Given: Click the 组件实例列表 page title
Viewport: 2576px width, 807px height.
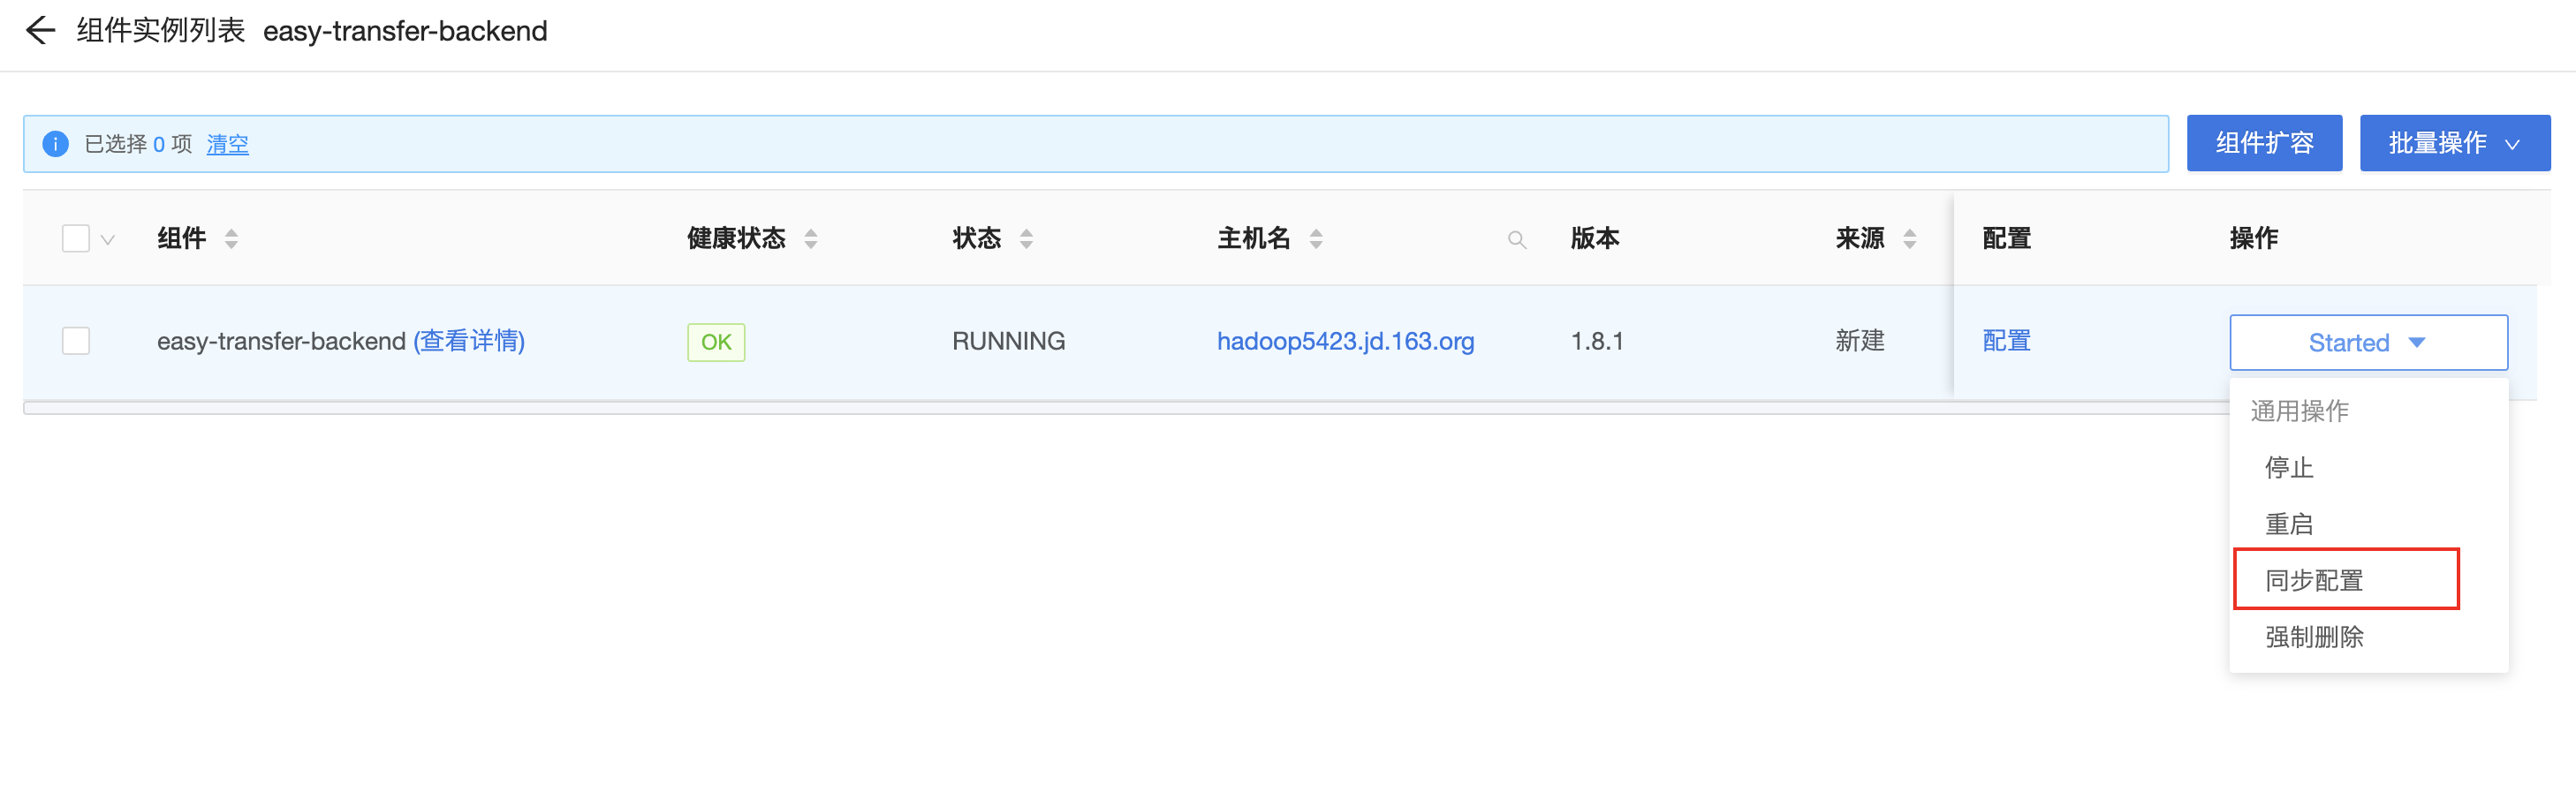Looking at the screenshot, I should click(160, 31).
